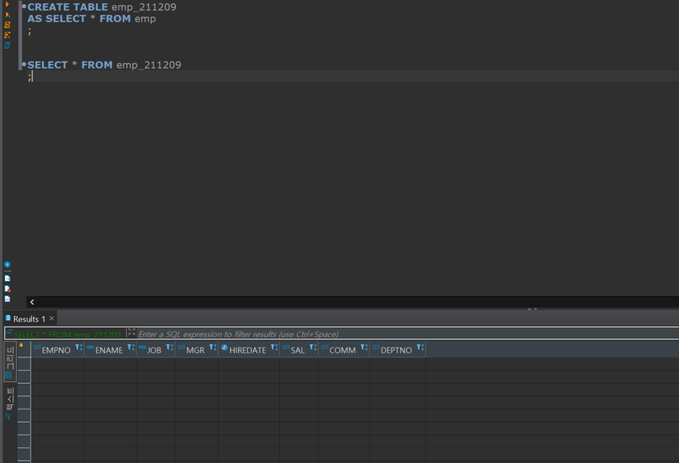Execute SQL statement in a new tab
Image resolution: width=679 pixels, height=463 pixels.
(7, 14)
